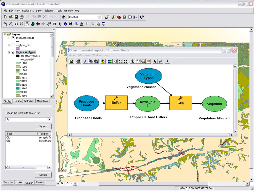
Task: Open the search term dropdown arrow
Action: click(49, 119)
